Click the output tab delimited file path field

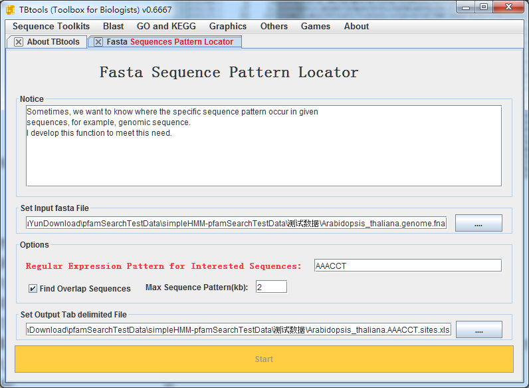(x=239, y=330)
